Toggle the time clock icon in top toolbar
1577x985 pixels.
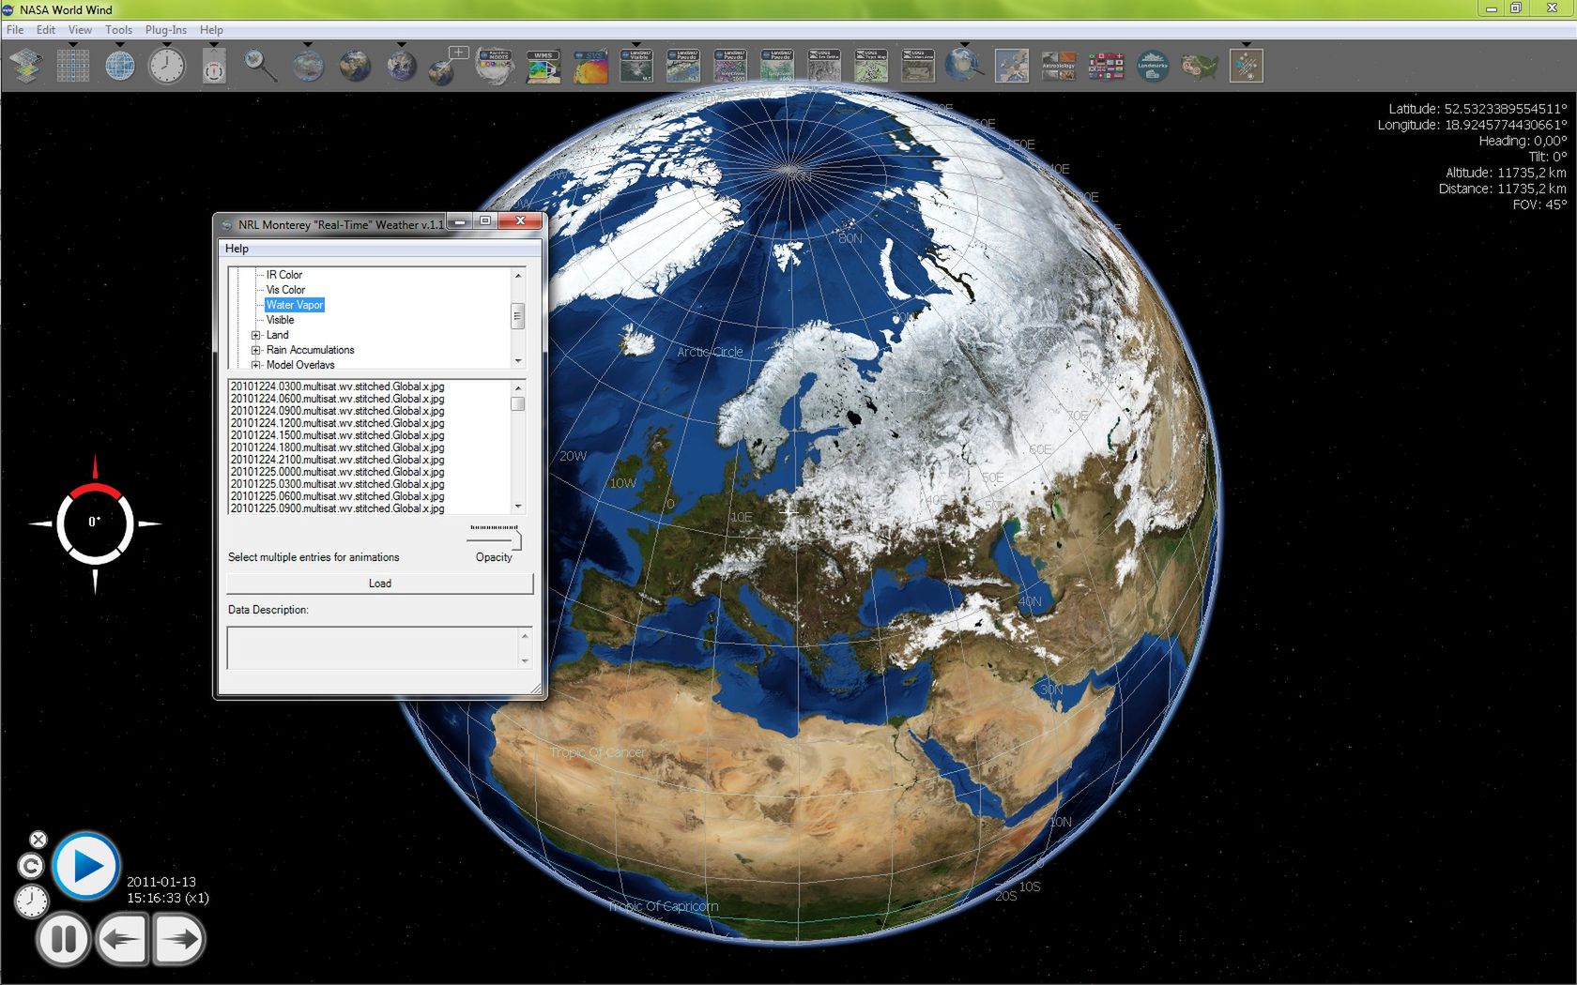click(x=167, y=66)
